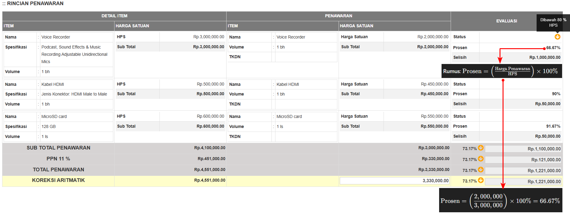Select the Rp.121,000.00 PPN difference field
This screenshot has height=215, width=570.
point(523,160)
